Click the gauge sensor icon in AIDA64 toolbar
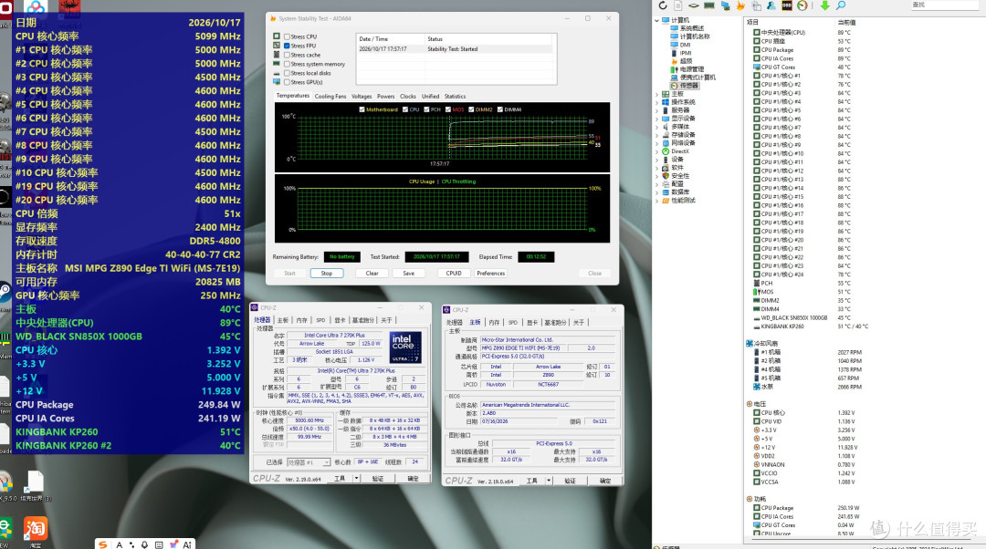Screen dimensions: 986x549 click(802, 5)
